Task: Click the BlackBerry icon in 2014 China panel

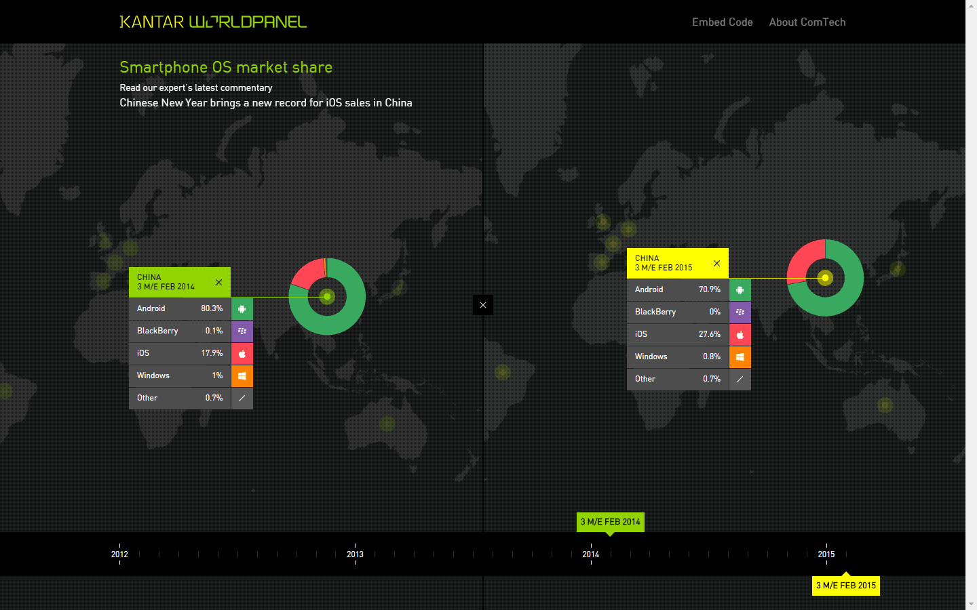Action: click(x=242, y=331)
